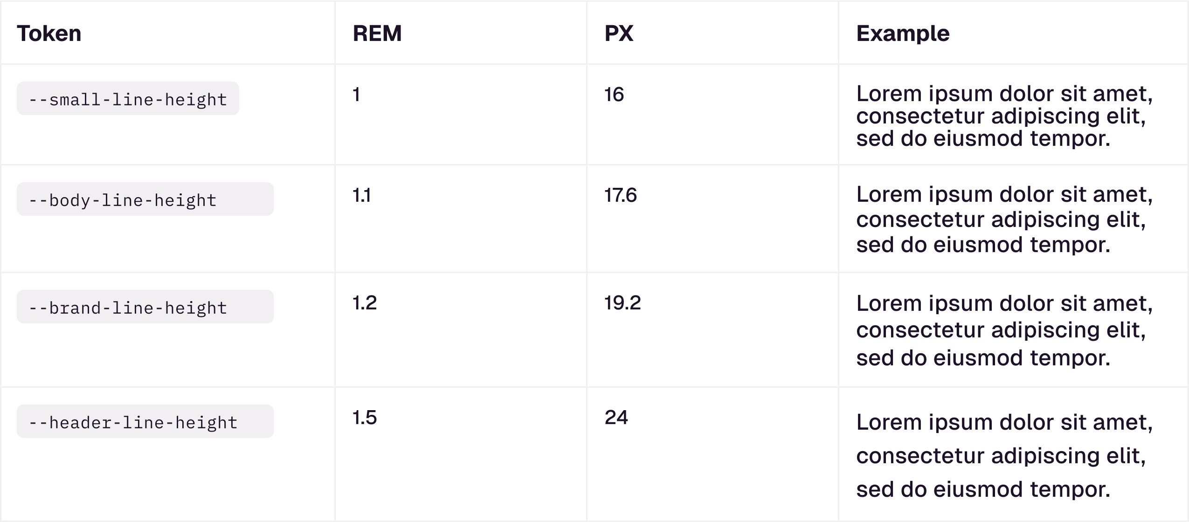Select the --small-line-height token chip
Image resolution: width=1189 pixels, height=522 pixels.
click(x=128, y=99)
